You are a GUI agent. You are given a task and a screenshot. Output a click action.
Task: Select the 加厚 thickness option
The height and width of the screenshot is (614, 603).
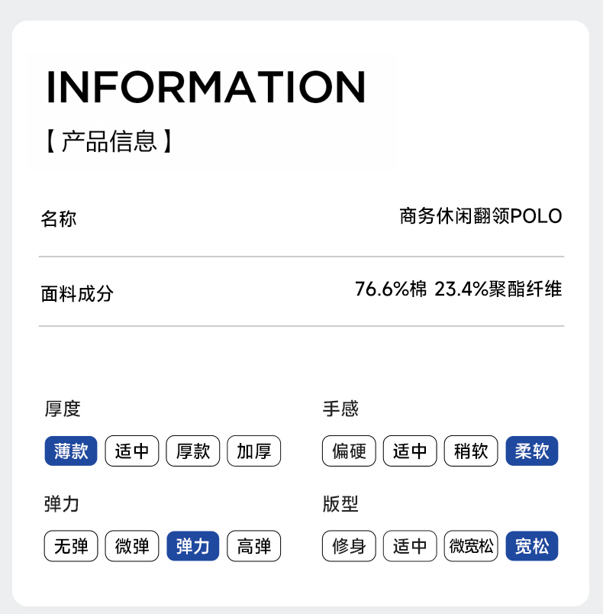click(254, 451)
